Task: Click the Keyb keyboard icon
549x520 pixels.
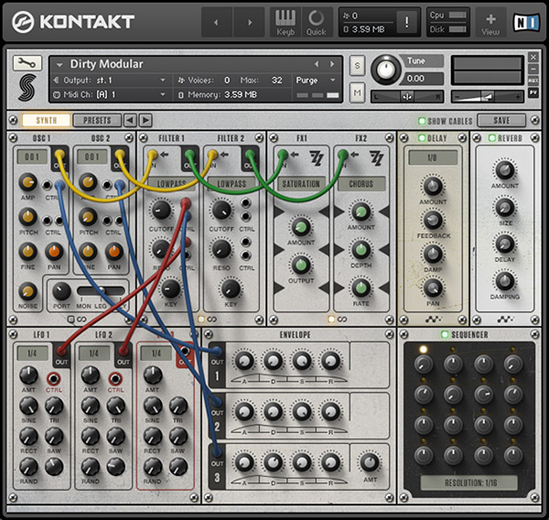Action: [285, 20]
